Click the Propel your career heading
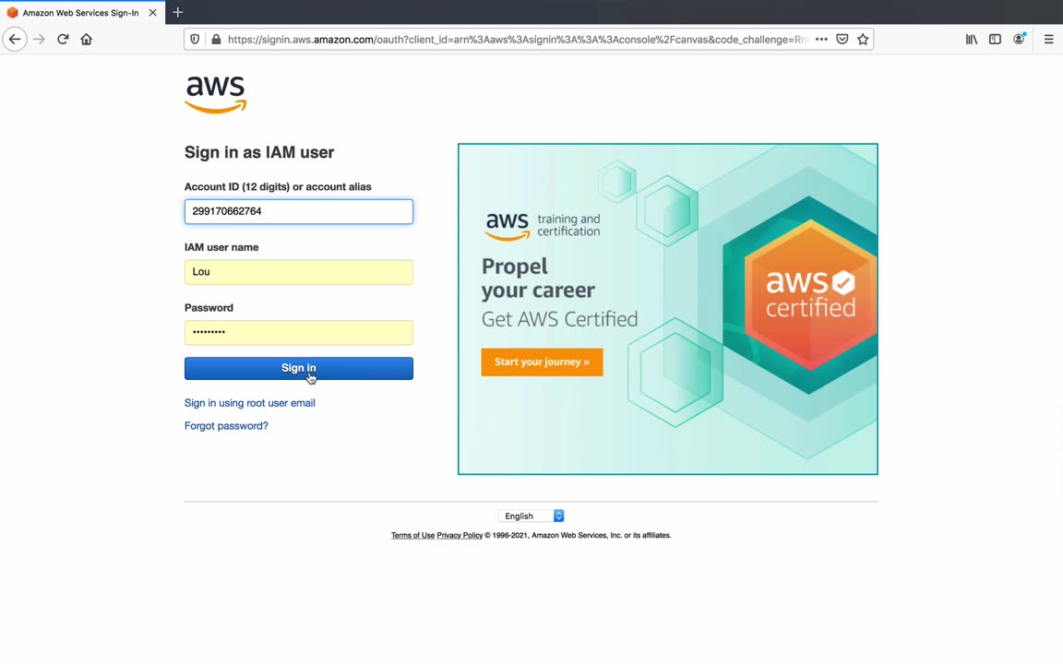 click(538, 278)
